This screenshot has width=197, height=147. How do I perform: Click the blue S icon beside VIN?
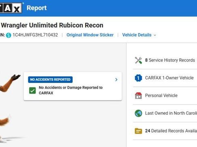[x=8, y=35]
